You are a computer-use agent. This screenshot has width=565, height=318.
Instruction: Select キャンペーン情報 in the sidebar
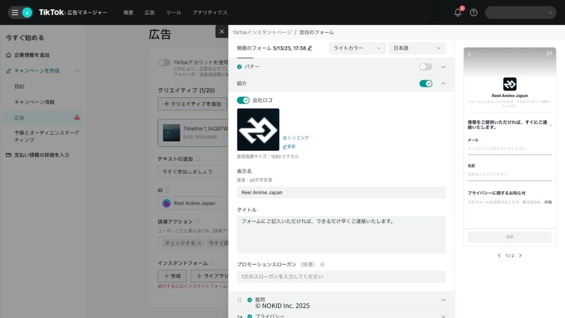tap(34, 102)
